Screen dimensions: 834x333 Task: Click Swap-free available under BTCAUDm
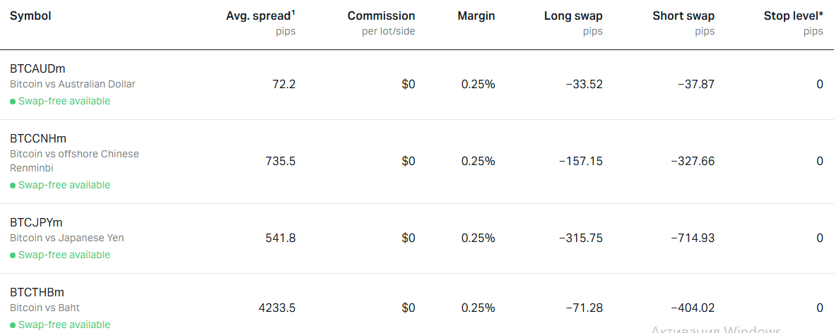click(64, 101)
